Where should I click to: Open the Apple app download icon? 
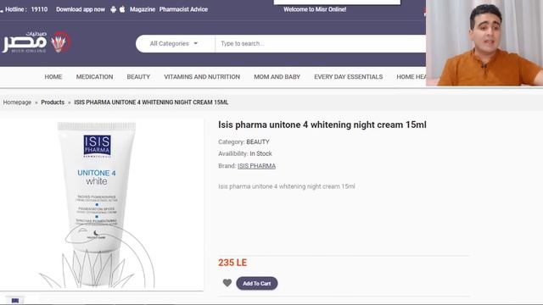pyautogui.click(x=122, y=9)
